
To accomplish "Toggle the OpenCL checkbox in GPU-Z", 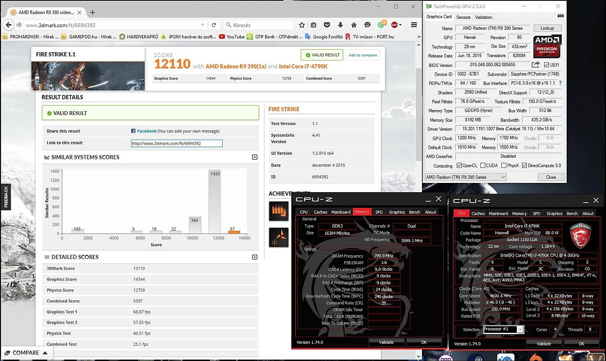I will 459,166.
